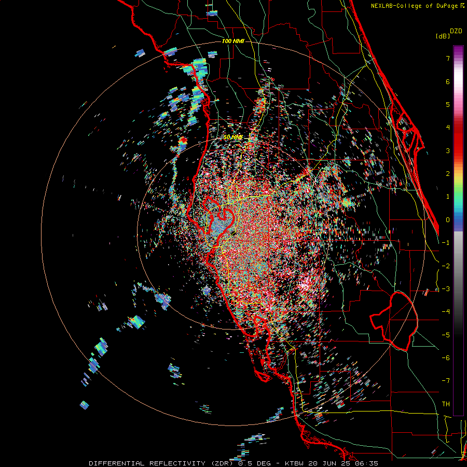
Task: Click the "50 NMI" range ring label
Action: (x=233, y=138)
